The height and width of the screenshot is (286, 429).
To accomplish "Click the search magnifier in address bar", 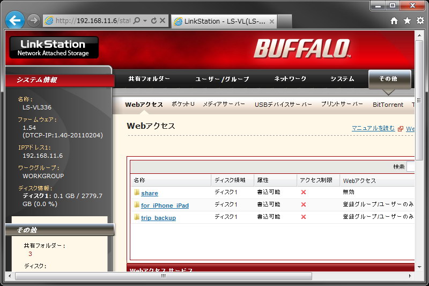I will tap(137, 20).
